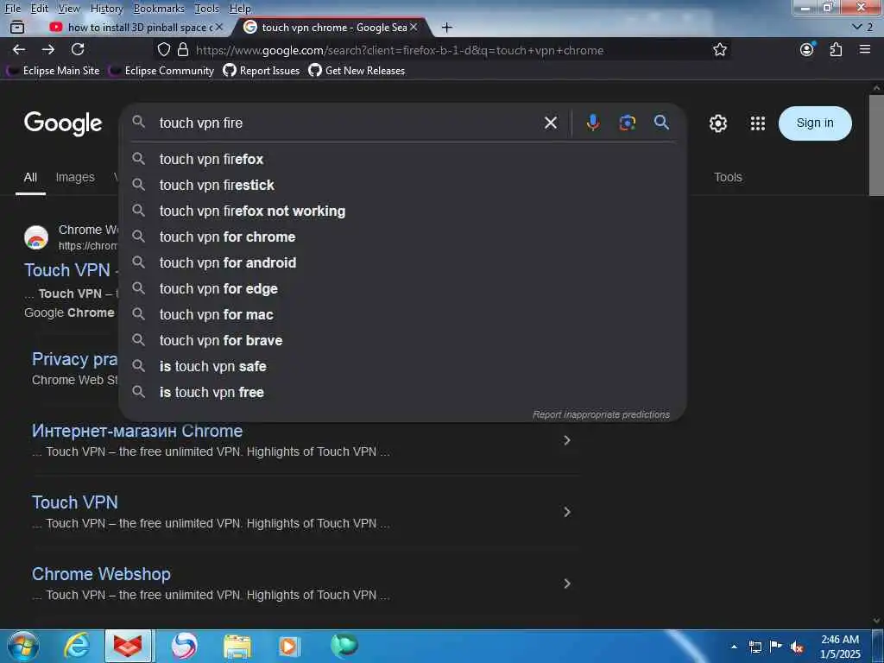Viewport: 884px width, 663px height.
Task: Launch Internet Explorer from taskbar
Action: [76, 646]
